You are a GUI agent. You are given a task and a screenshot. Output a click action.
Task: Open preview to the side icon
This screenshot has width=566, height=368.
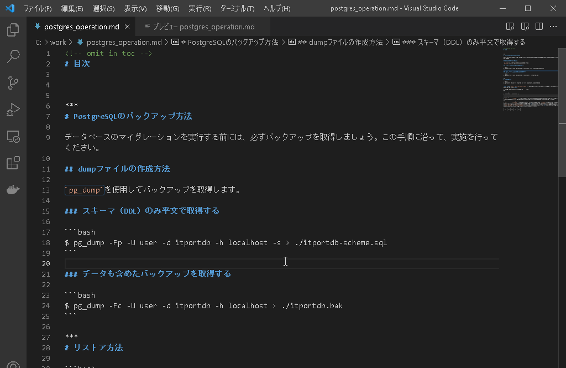pyautogui.click(x=510, y=27)
